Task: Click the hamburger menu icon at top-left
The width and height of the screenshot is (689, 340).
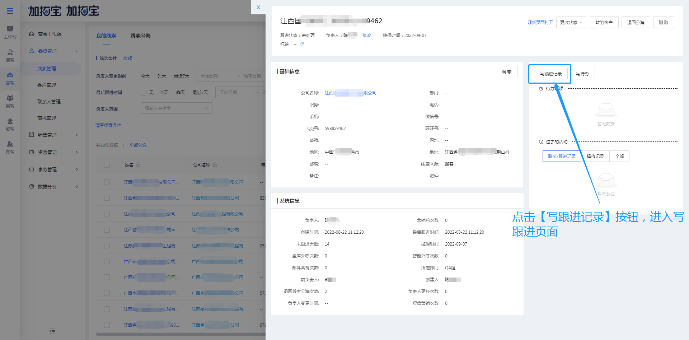Action: coord(10,11)
